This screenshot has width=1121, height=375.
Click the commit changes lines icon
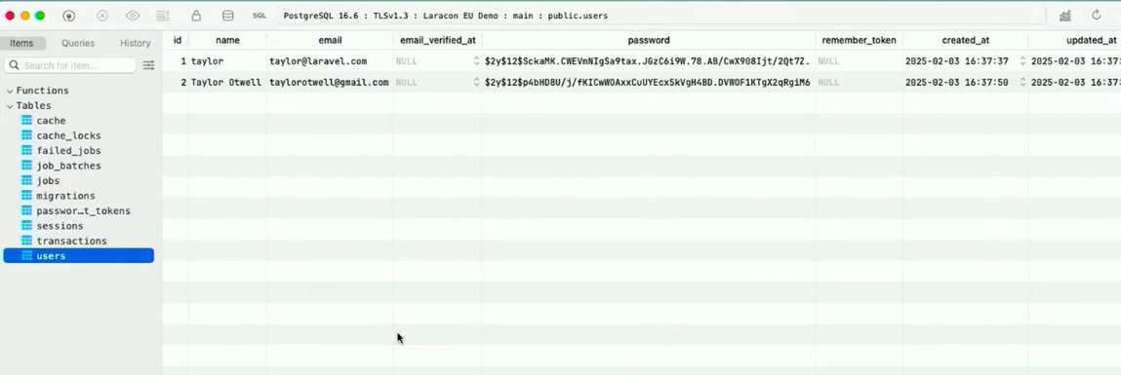coord(163,15)
